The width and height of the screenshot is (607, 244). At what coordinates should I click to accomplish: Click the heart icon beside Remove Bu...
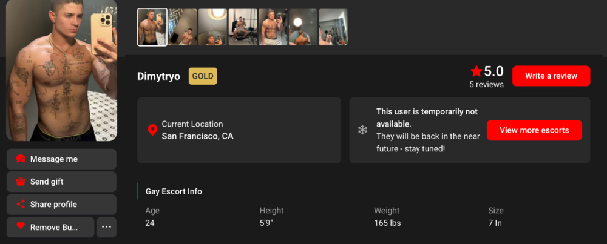(x=21, y=227)
